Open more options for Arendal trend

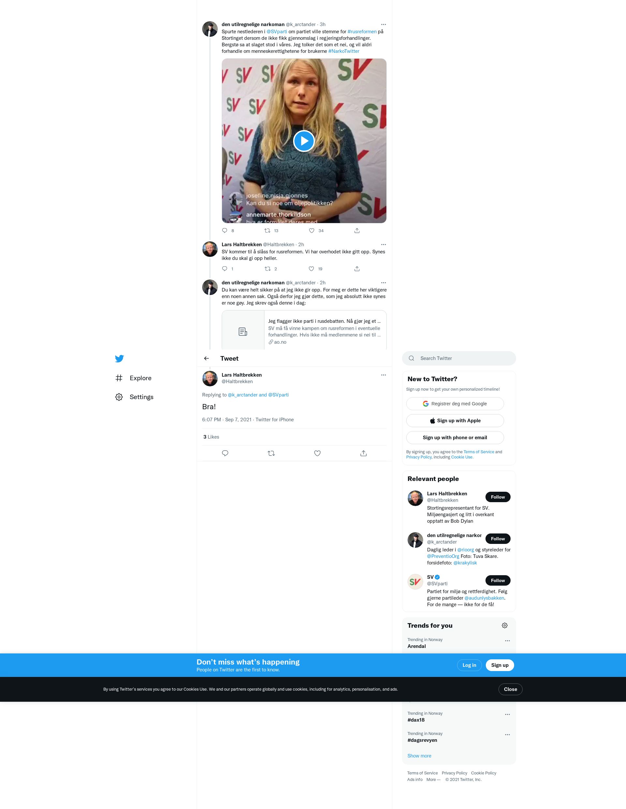(x=507, y=641)
